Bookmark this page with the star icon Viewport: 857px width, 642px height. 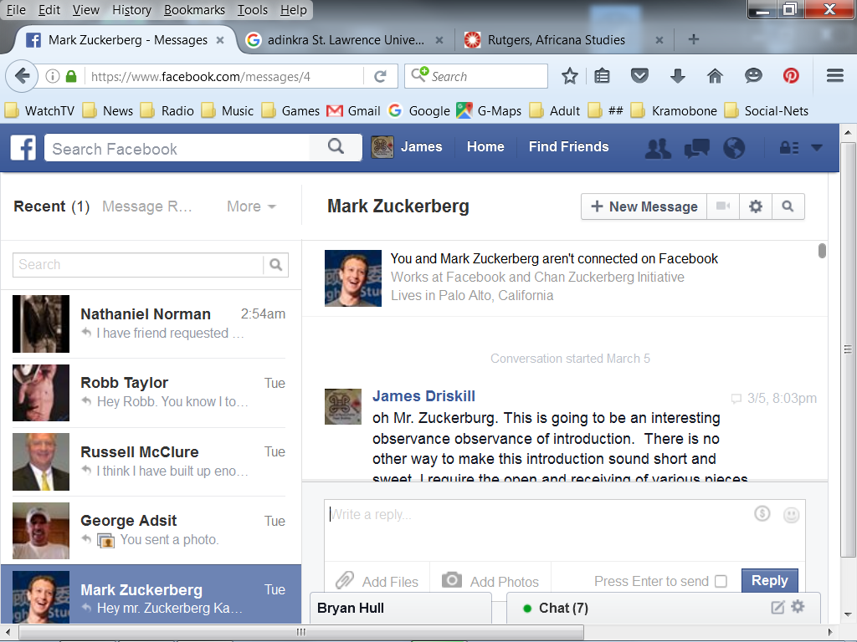click(x=569, y=76)
